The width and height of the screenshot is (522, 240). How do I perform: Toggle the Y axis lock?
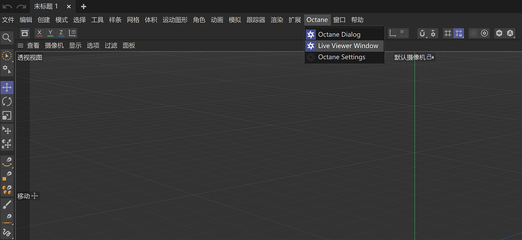coord(50,33)
